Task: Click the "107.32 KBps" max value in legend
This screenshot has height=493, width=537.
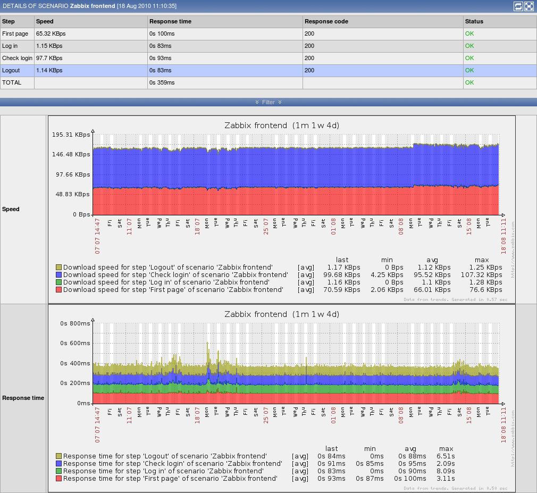Action: click(x=481, y=275)
